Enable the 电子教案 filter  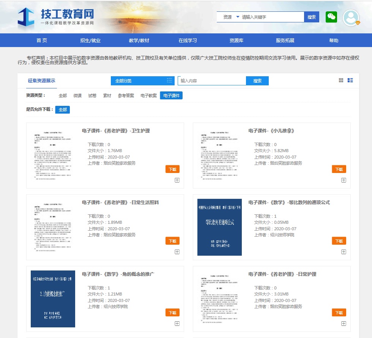coord(149,96)
